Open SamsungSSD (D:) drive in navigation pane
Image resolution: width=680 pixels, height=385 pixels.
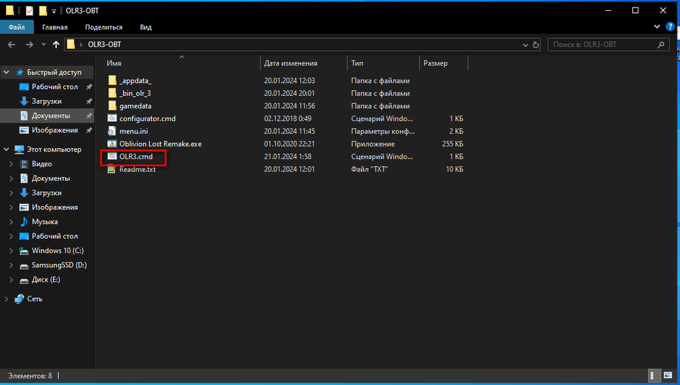coord(58,265)
